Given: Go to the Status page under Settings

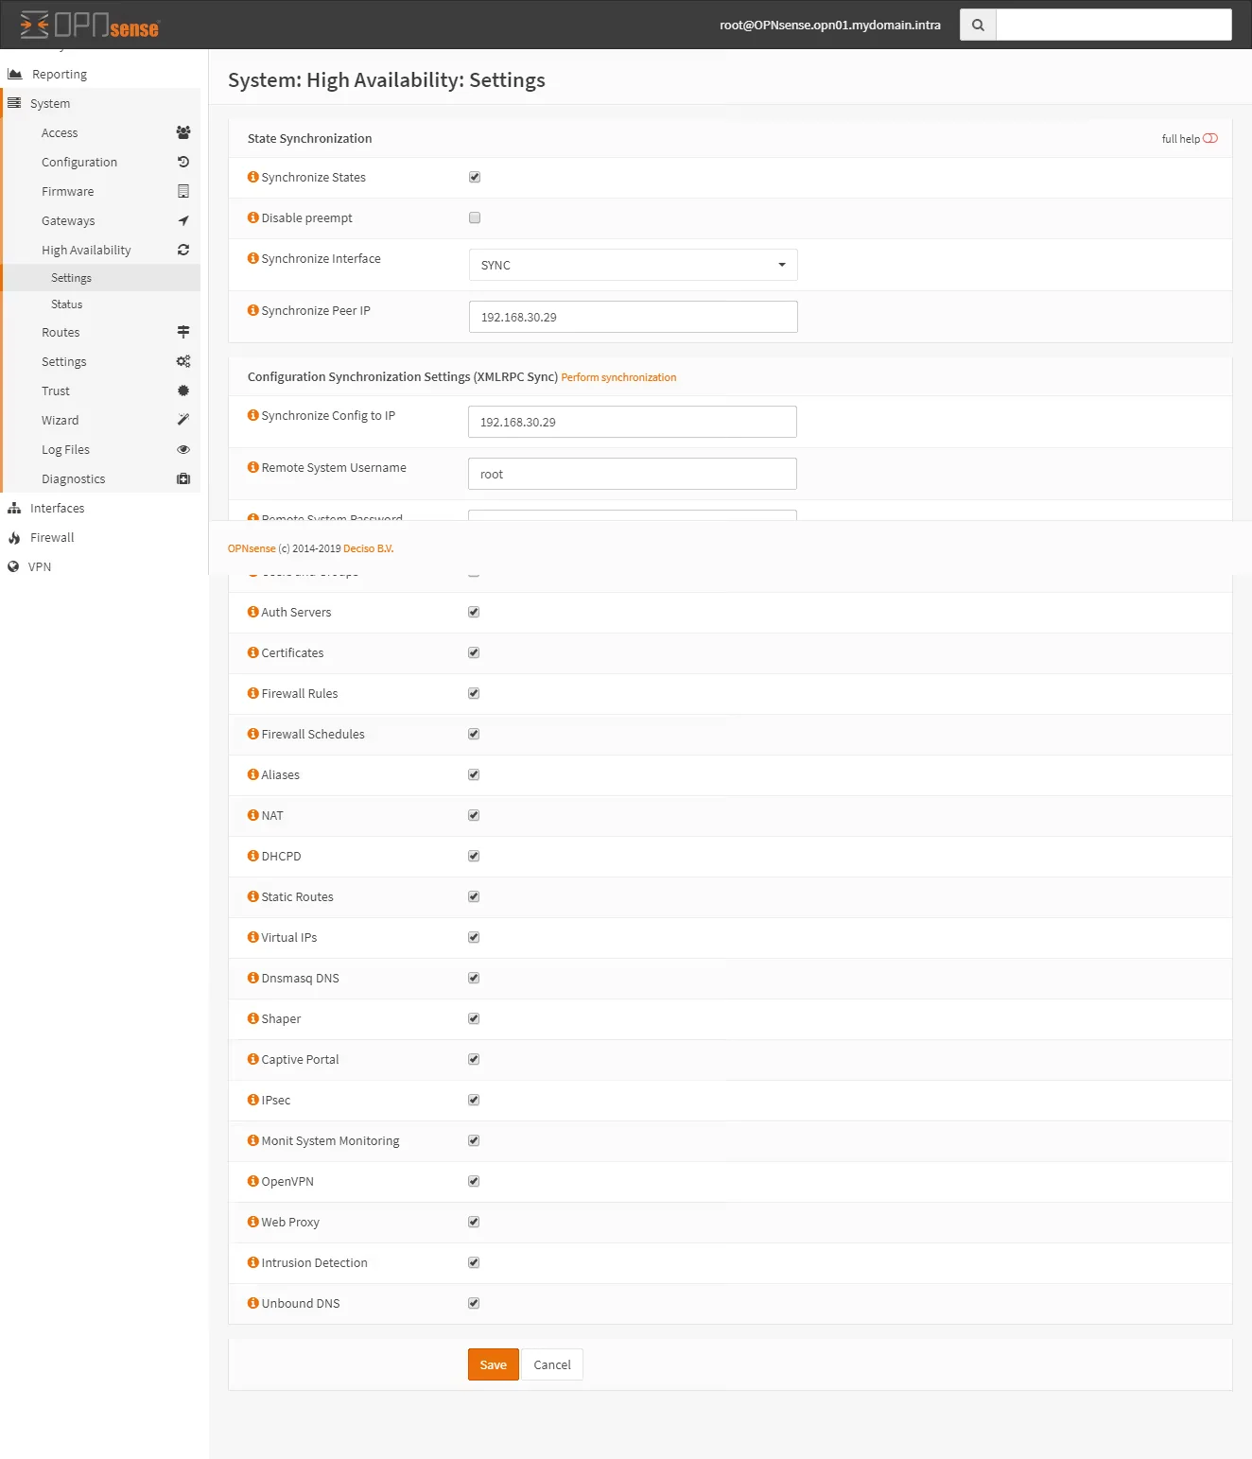Looking at the screenshot, I should pyautogui.click(x=66, y=304).
